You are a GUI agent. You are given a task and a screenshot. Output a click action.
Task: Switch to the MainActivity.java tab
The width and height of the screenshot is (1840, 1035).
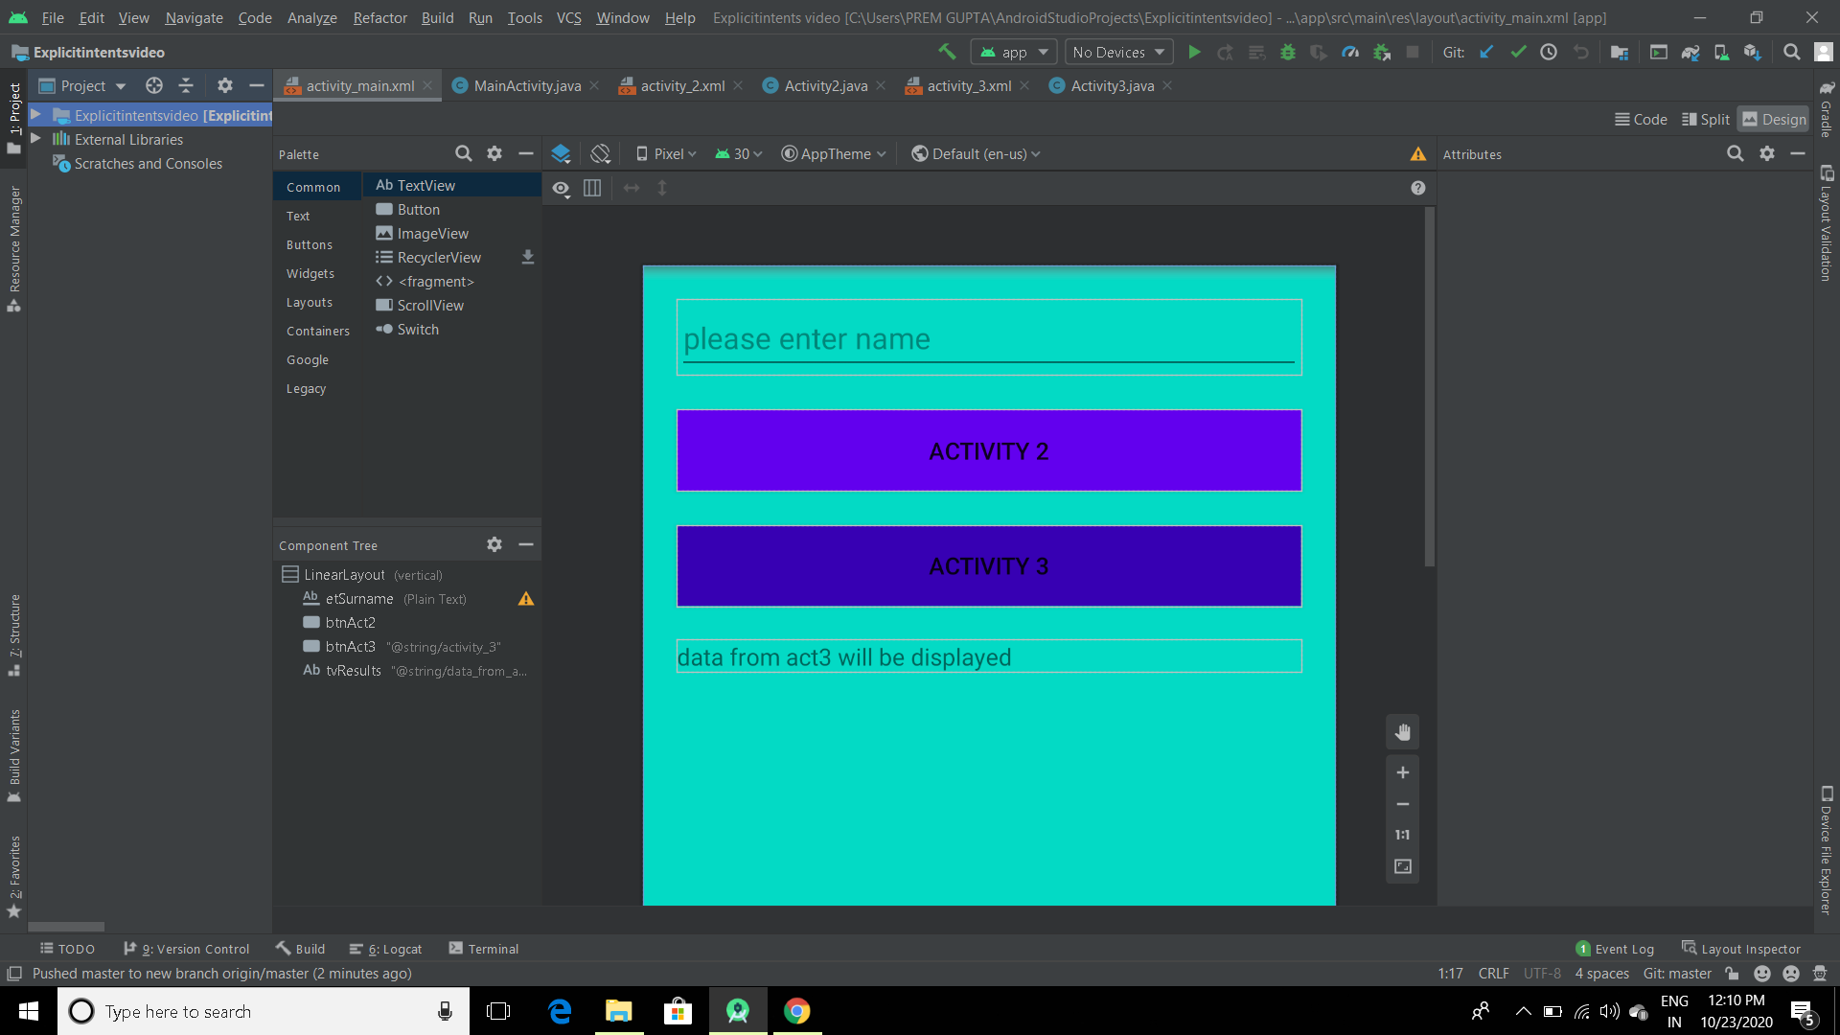(523, 85)
